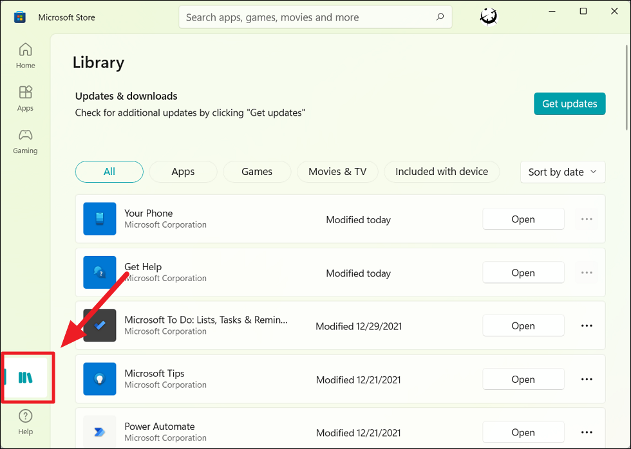Open more options for Your Phone
Image resolution: width=631 pixels, height=449 pixels.
587,219
